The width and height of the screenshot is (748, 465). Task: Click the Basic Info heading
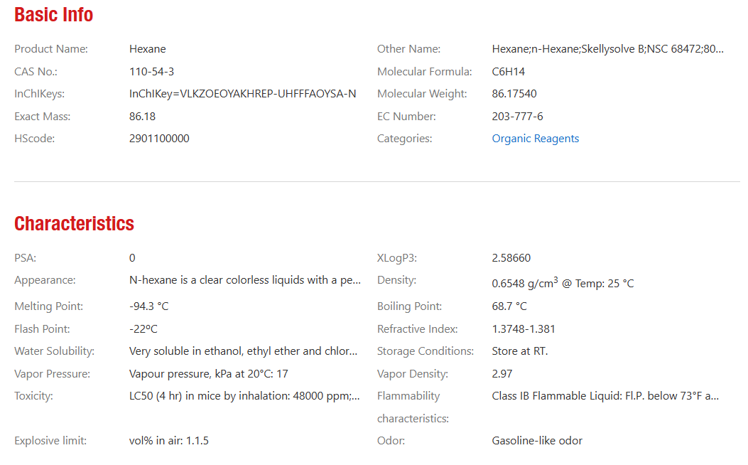(x=53, y=15)
